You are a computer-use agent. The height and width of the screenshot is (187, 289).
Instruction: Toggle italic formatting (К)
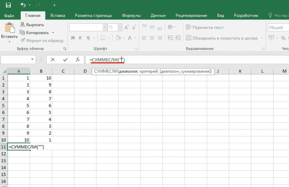point(80,38)
